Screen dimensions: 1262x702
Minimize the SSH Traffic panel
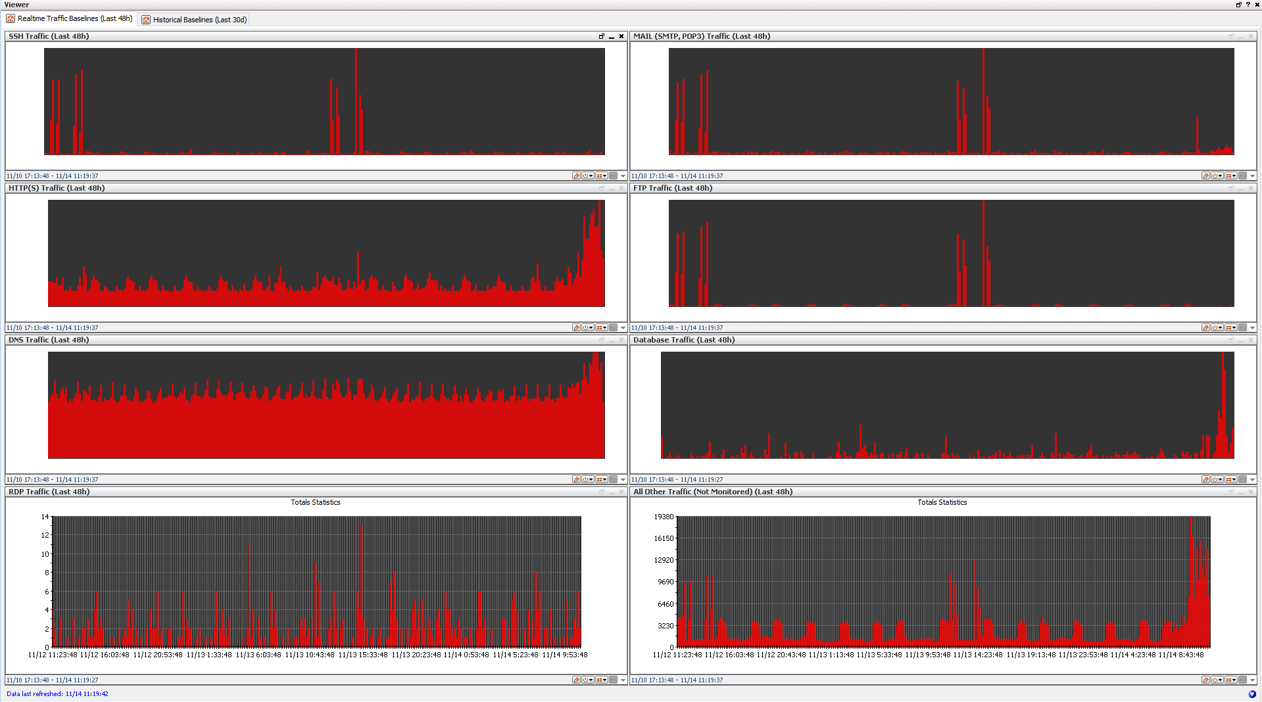(x=612, y=37)
